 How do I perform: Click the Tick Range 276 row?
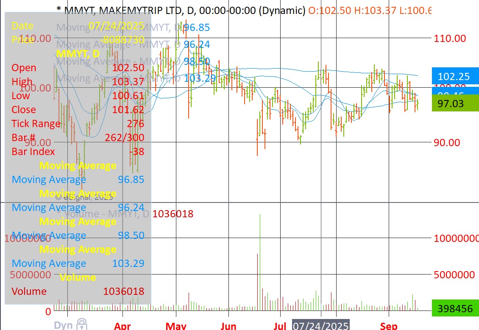(78, 124)
